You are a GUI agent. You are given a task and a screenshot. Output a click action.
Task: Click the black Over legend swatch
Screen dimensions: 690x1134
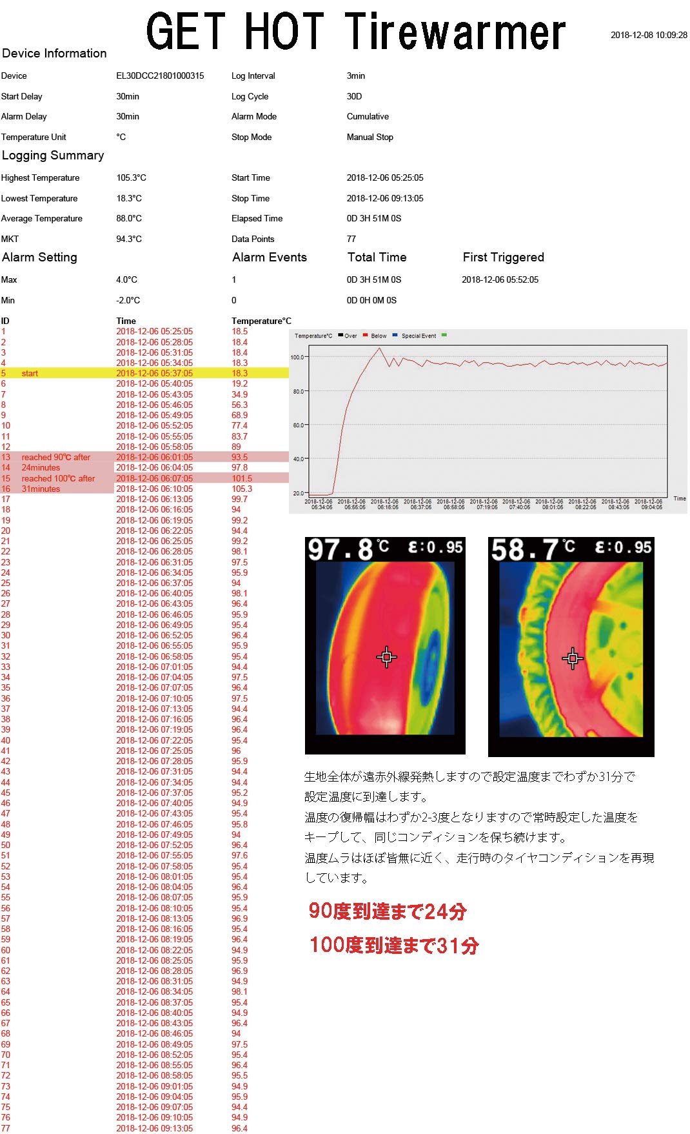340,335
